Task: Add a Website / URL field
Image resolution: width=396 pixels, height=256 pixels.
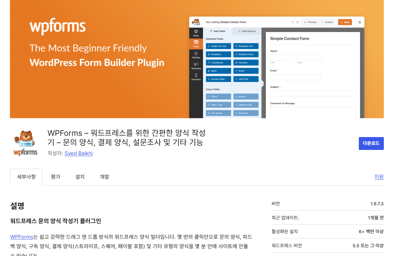Action: (x=246, y=105)
